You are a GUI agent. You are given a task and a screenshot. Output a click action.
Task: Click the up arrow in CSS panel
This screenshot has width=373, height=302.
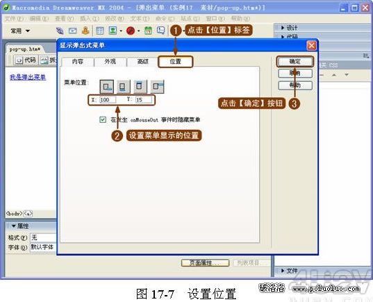click(x=334, y=75)
